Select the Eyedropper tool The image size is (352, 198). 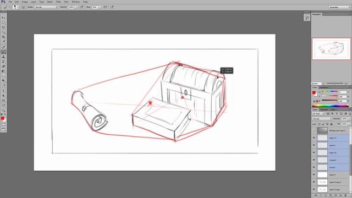[x=3, y=42]
